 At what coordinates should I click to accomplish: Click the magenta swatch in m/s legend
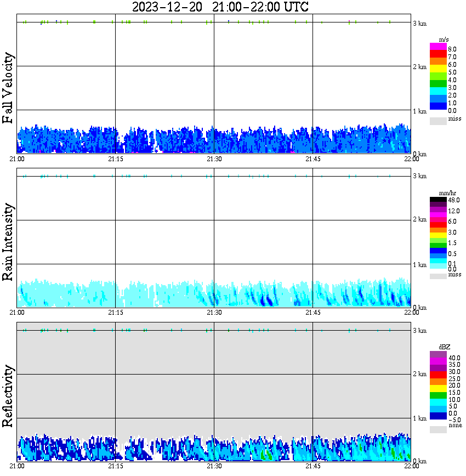coord(439,47)
